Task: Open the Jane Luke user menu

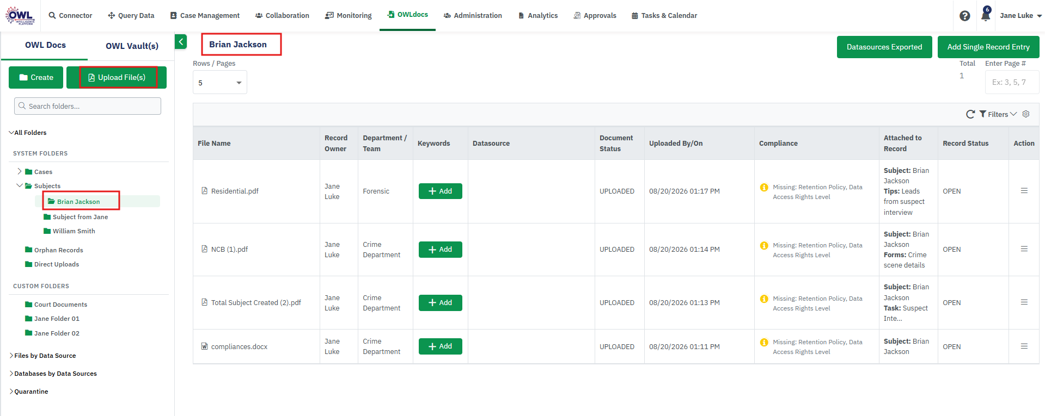Action: pos(1020,16)
